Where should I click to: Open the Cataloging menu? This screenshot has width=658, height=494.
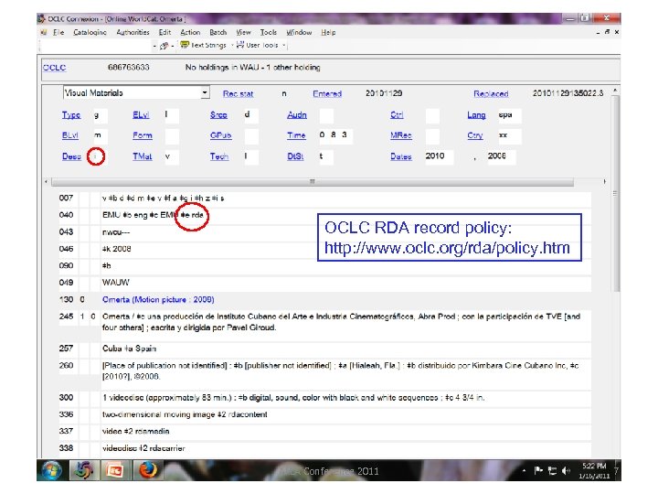tap(90, 32)
